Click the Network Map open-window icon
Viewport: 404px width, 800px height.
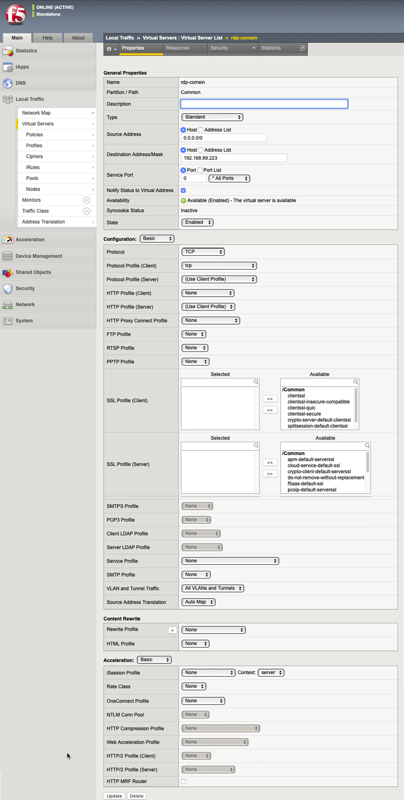[x=92, y=113]
